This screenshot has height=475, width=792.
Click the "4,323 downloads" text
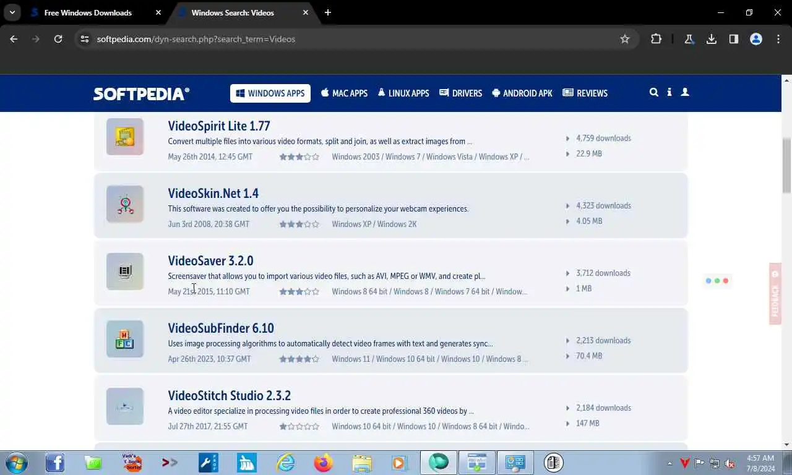point(603,206)
